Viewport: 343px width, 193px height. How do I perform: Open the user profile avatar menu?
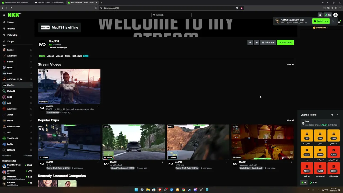[335, 15]
